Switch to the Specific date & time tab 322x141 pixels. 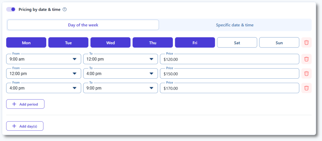point(235,25)
